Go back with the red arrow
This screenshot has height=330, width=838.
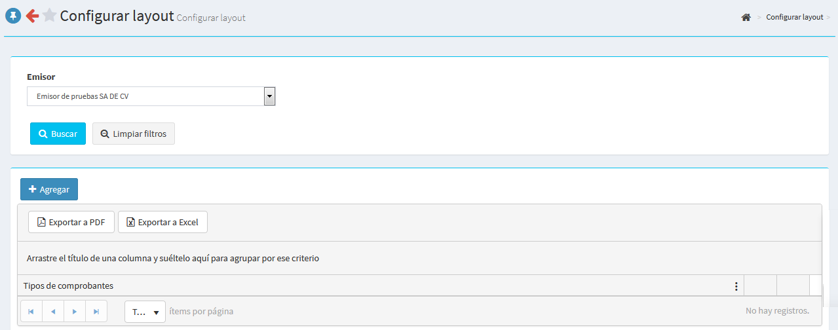(32, 16)
